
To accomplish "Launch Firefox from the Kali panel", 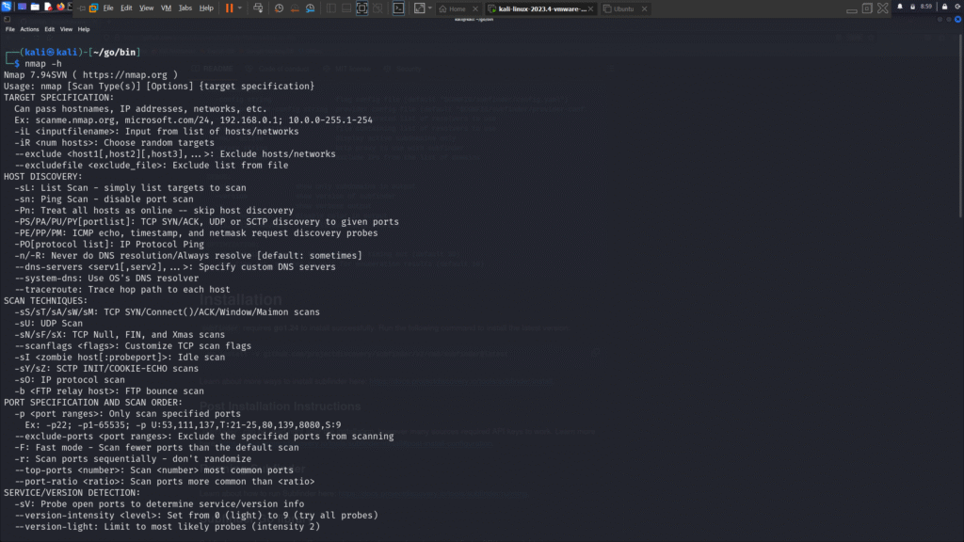I will [x=60, y=8].
